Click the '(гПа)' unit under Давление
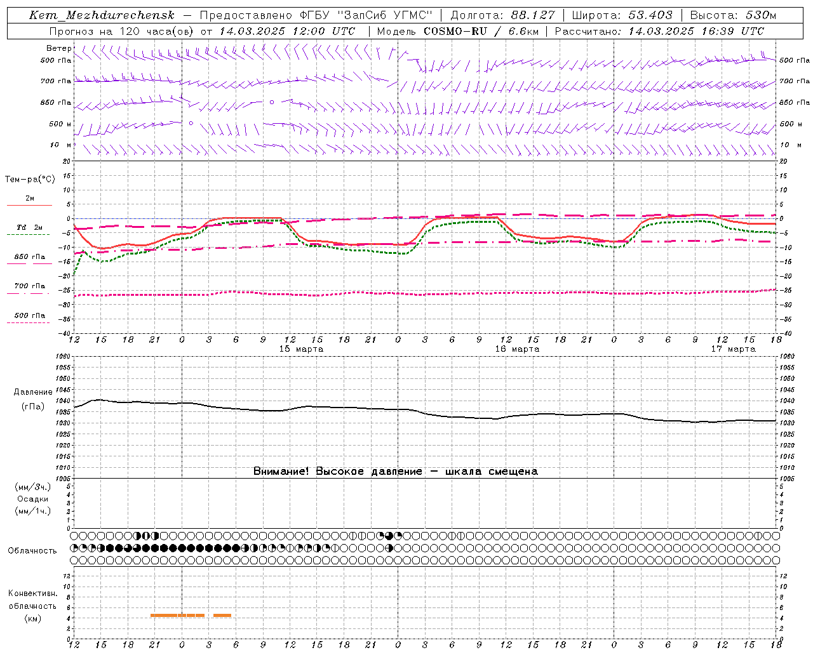This screenshot has height=650, width=813. [32, 407]
